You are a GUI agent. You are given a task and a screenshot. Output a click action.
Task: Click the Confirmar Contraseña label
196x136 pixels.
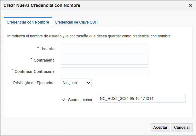tap(34, 71)
